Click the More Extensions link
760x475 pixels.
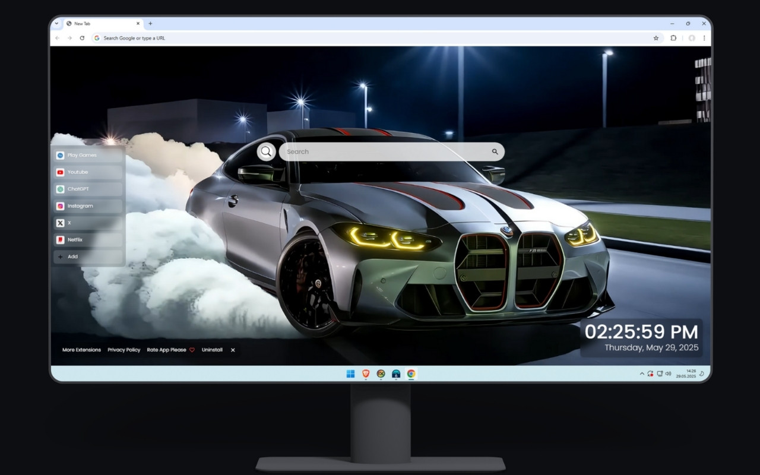(x=81, y=350)
